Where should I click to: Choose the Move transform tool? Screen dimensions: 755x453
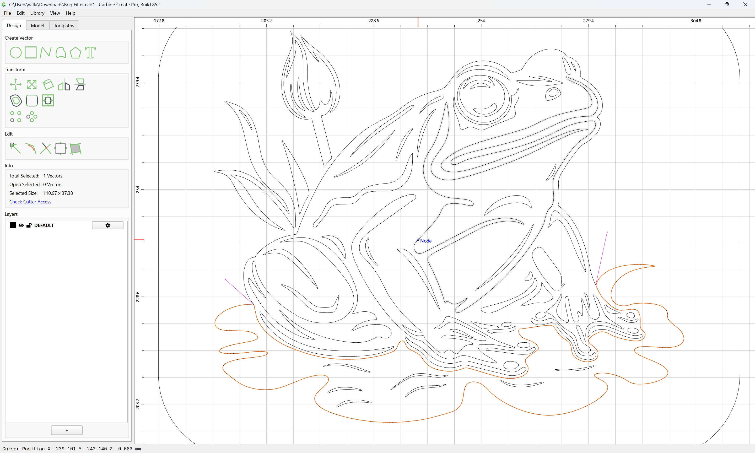[15, 85]
